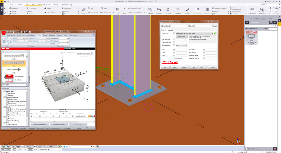Image resolution: width=281 pixels, height=153 pixels.
Task: Click the Manage files button
Action: (182, 36)
